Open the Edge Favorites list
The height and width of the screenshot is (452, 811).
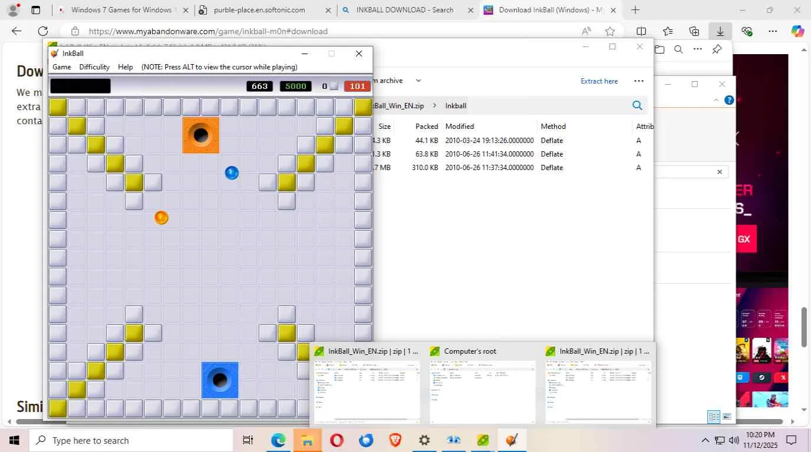point(668,31)
